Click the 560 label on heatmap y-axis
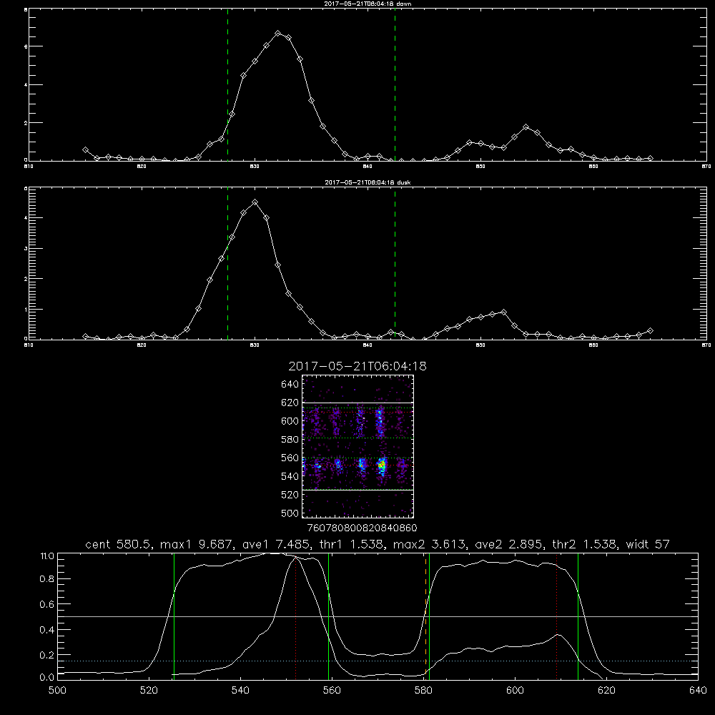 point(290,458)
